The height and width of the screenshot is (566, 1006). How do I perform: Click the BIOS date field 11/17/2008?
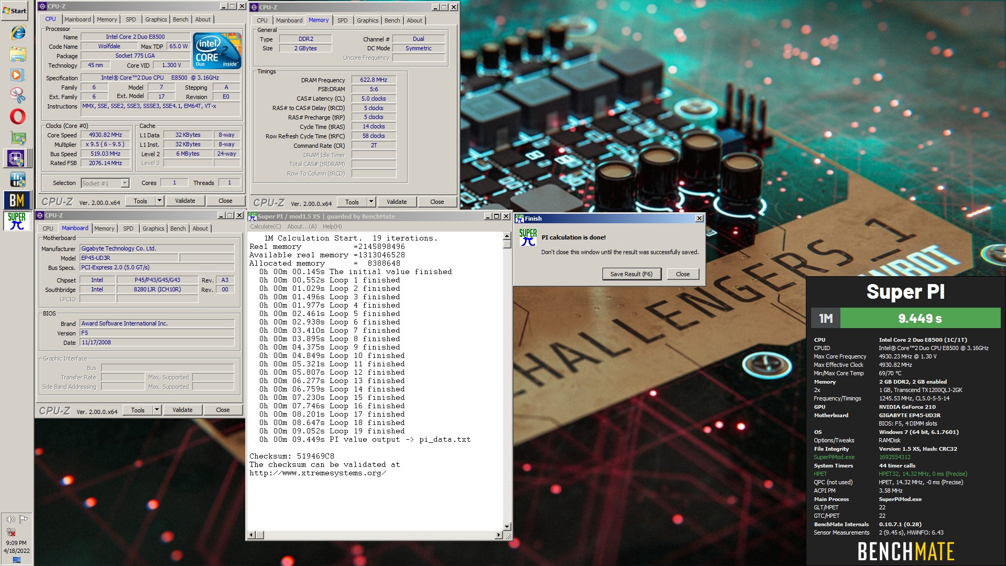point(157,342)
